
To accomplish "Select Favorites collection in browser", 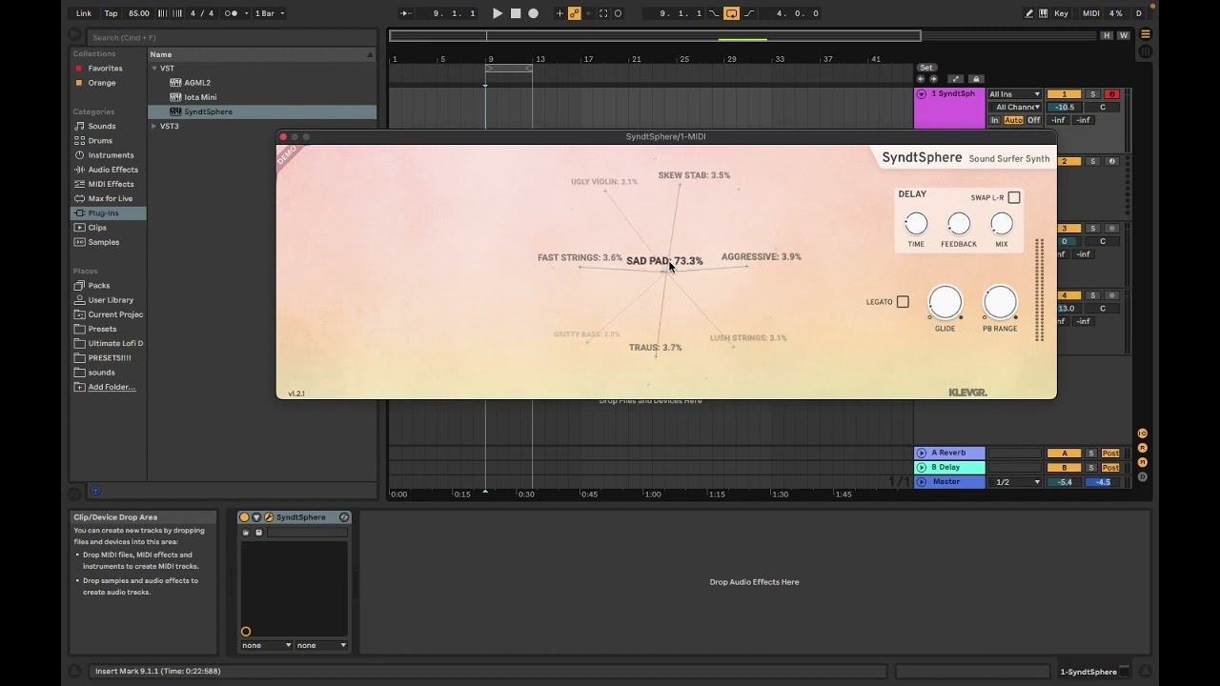I will point(105,69).
